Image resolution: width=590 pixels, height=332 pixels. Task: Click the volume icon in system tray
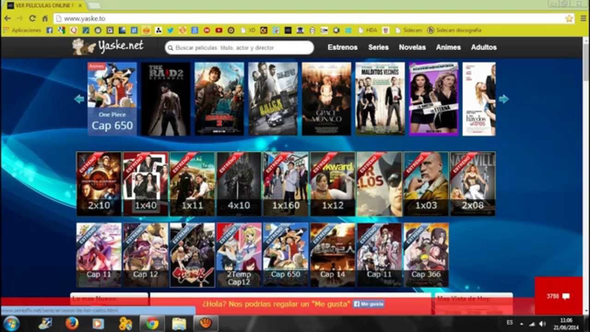click(542, 324)
